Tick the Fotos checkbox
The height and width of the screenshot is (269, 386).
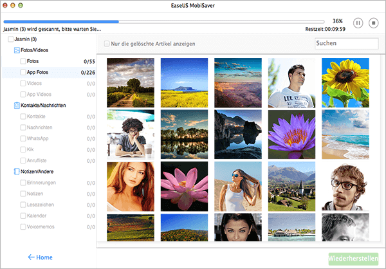tap(23, 61)
